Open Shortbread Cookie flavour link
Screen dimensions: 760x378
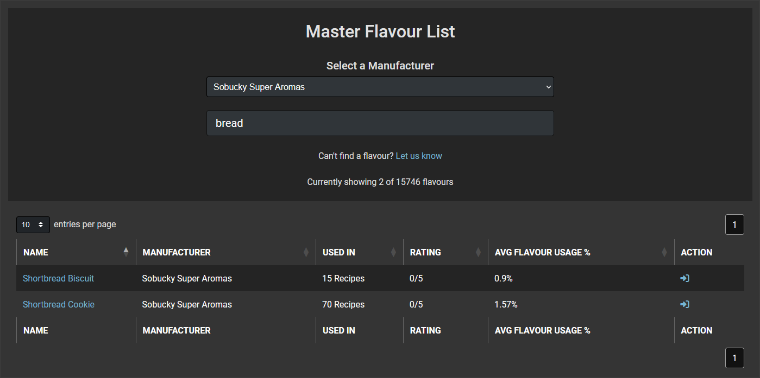(x=59, y=304)
